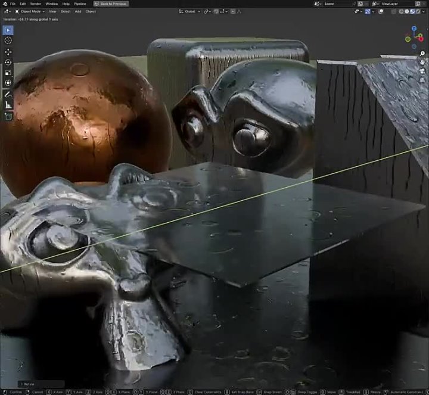Click the blue Z axis on navigation gizmo
The width and height of the screenshot is (429, 395).
point(415,29)
